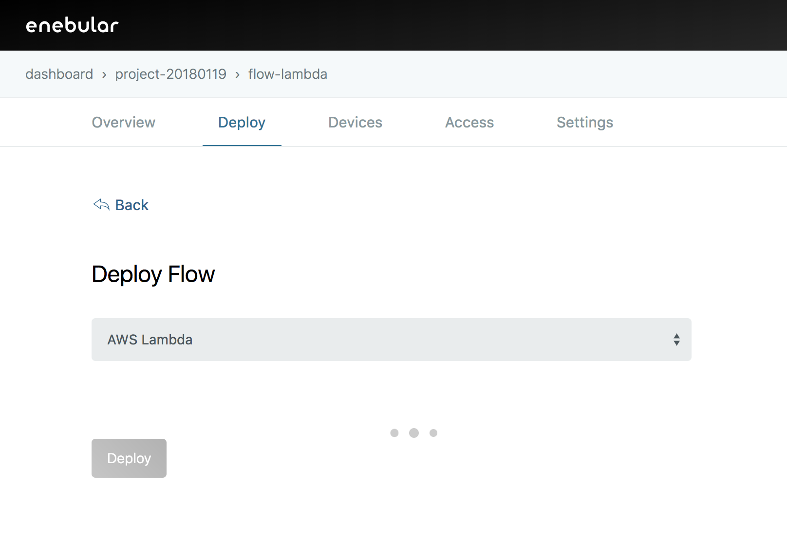Open project-20180119 in the breadcrumb
The width and height of the screenshot is (787, 540).
pos(170,74)
